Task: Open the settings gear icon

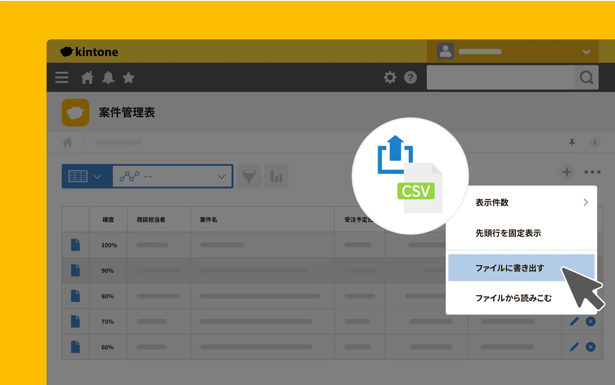Action: (x=390, y=77)
